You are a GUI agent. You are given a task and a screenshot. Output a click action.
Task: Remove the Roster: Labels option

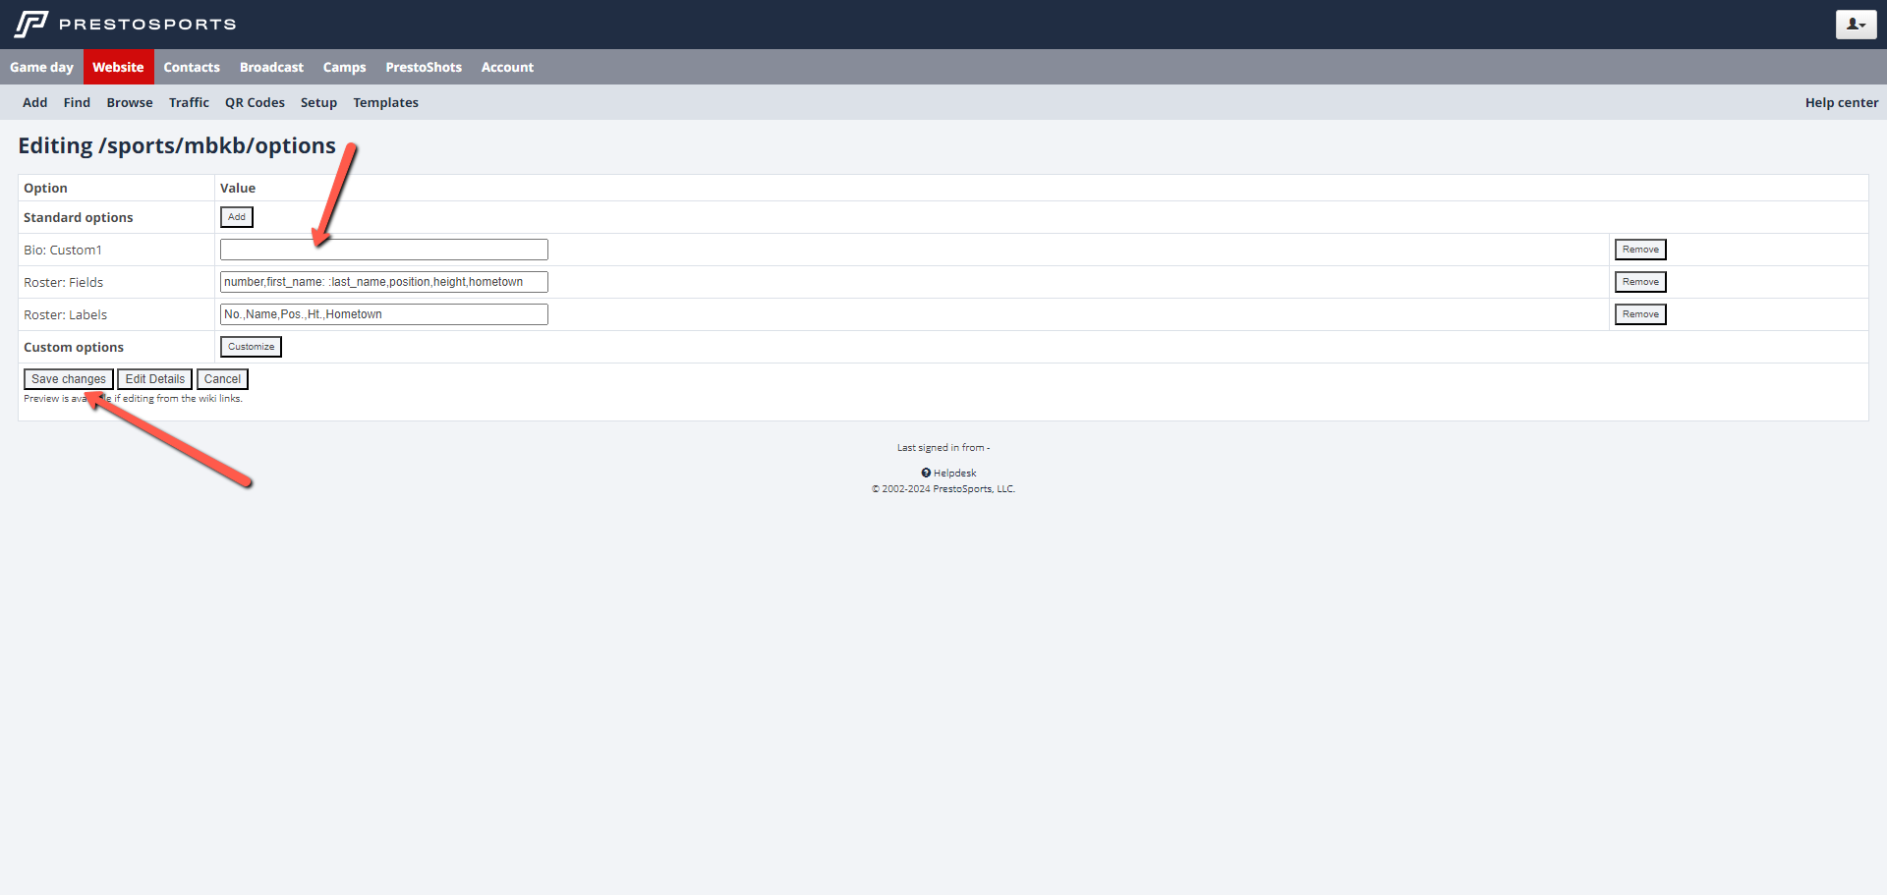tap(1640, 314)
